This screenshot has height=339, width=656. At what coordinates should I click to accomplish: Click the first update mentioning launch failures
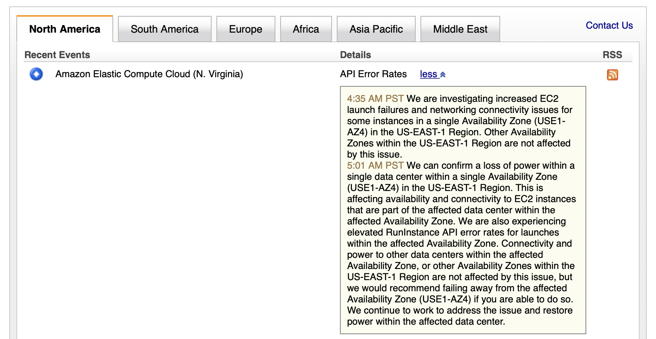pyautogui.click(x=459, y=127)
